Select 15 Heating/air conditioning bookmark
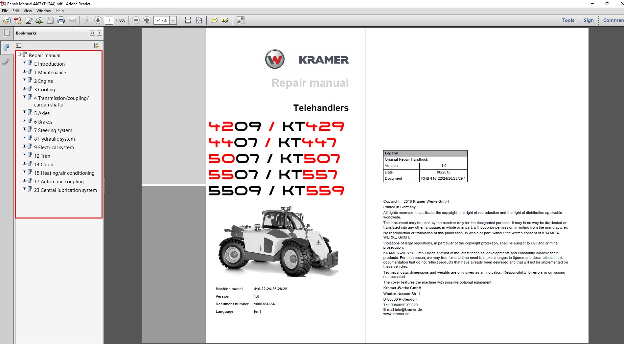624x344 pixels. 64,173
